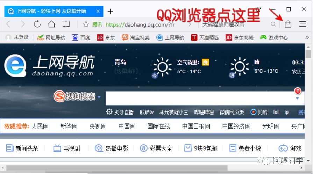Open the 中国网 recommended site
This screenshot has height=174, width=313.
pos(127,126)
